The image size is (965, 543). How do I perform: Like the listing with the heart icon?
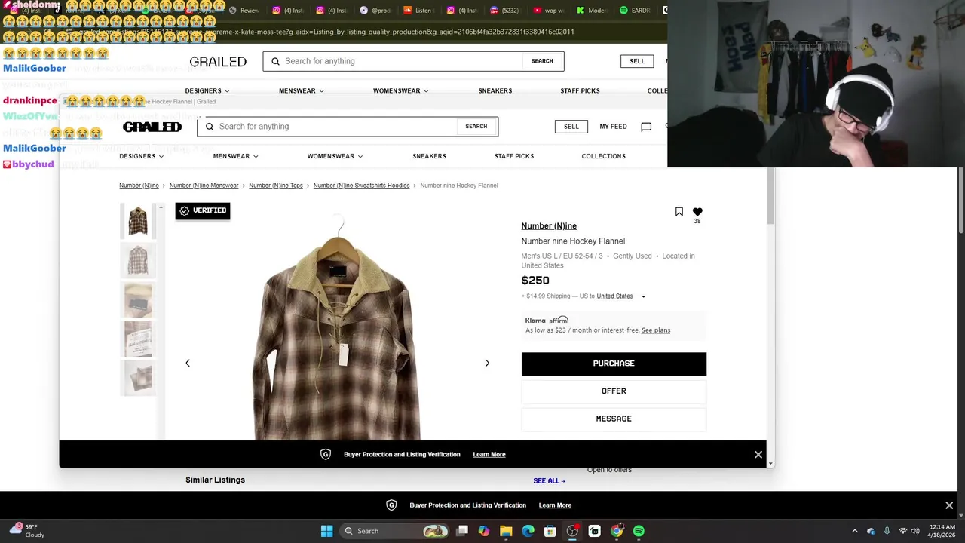click(x=697, y=212)
